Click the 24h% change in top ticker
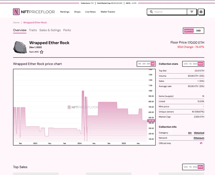Viewport: 215px width, 175px height. coord(131,3)
